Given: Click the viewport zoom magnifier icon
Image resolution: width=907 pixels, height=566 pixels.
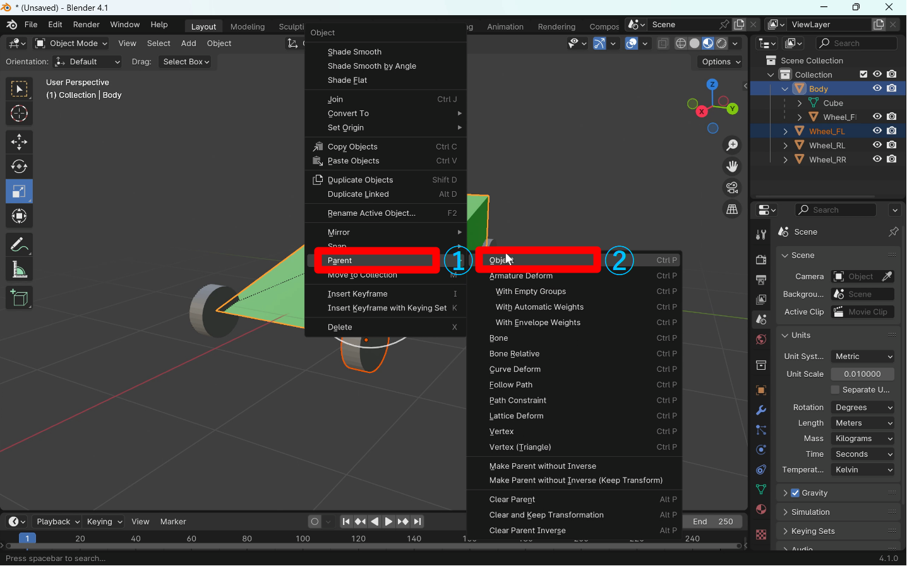Looking at the screenshot, I should 732,145.
